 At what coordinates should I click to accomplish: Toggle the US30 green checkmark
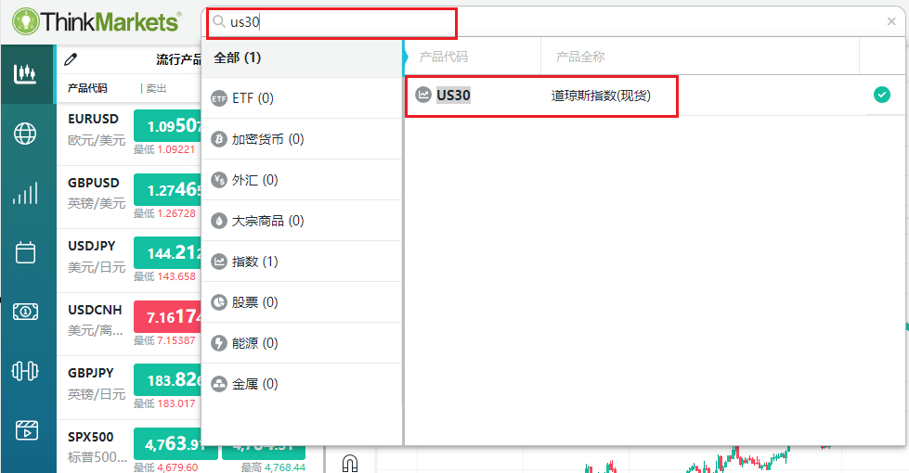[882, 95]
